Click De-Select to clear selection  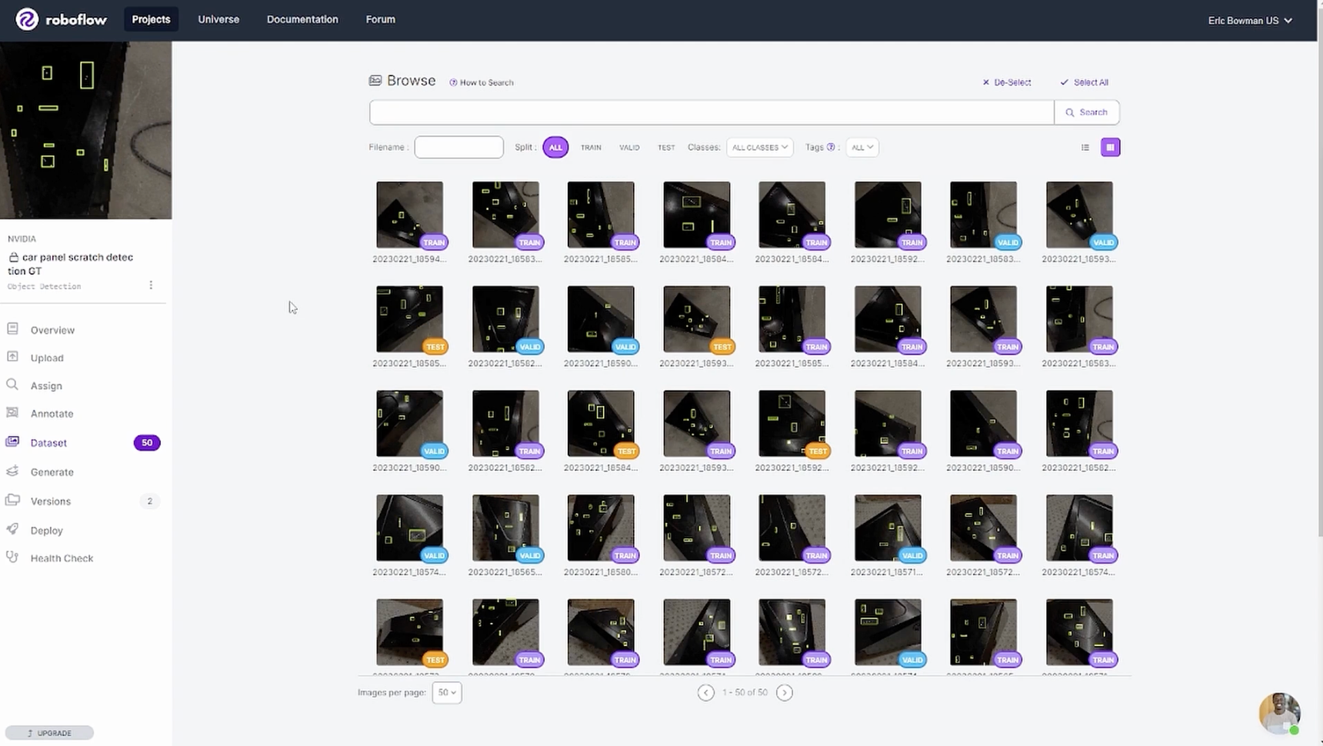pos(1007,82)
